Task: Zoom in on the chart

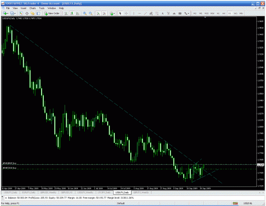Action: pyautogui.click(x=85, y=13)
